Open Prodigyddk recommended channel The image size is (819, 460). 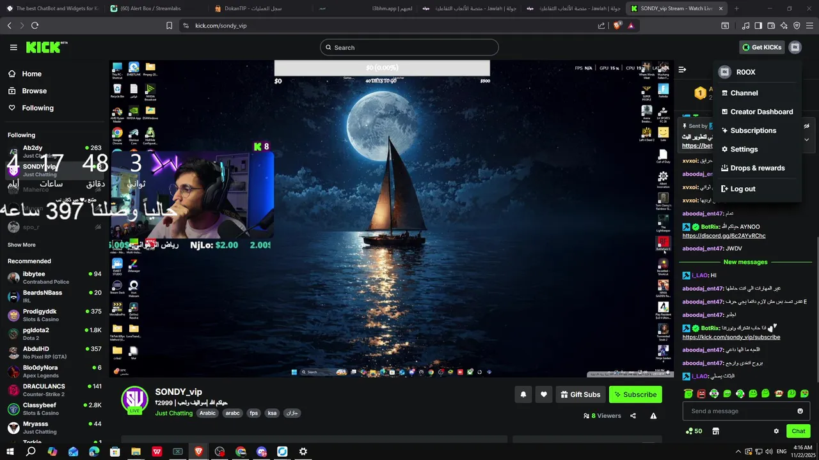point(54,315)
